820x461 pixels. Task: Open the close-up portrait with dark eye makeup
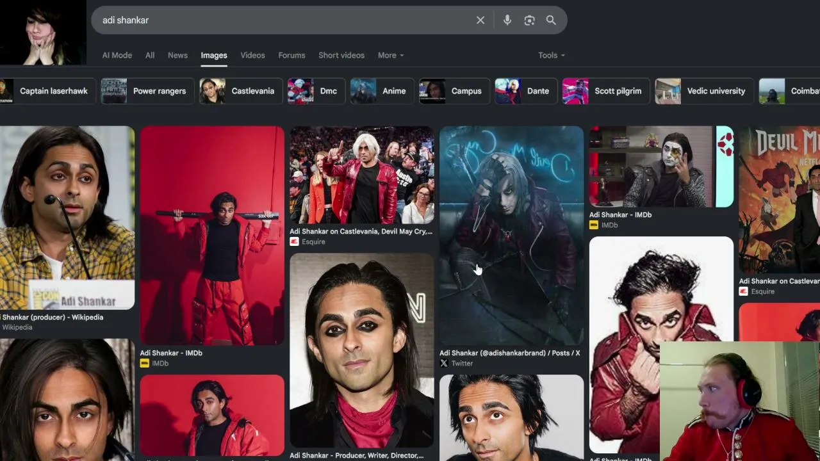pos(362,350)
